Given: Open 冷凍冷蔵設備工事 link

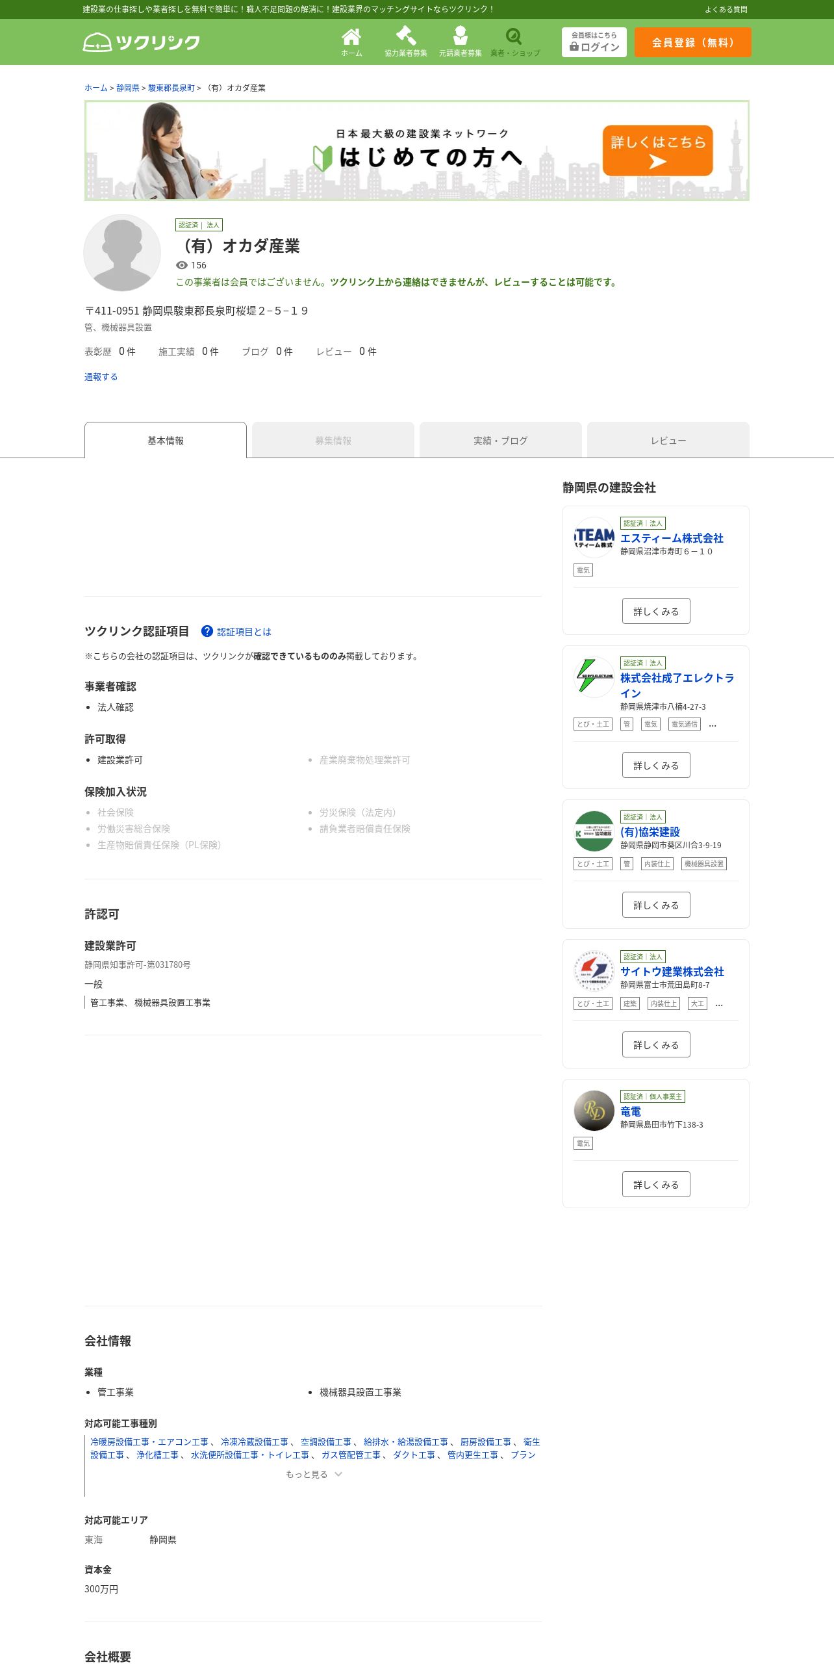Looking at the screenshot, I should (255, 1442).
